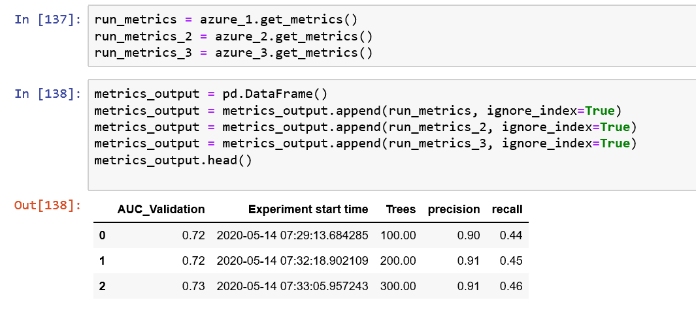Click AUC value 0.73 in row 2
Screen dimensions: 696x313
pyautogui.click(x=193, y=286)
